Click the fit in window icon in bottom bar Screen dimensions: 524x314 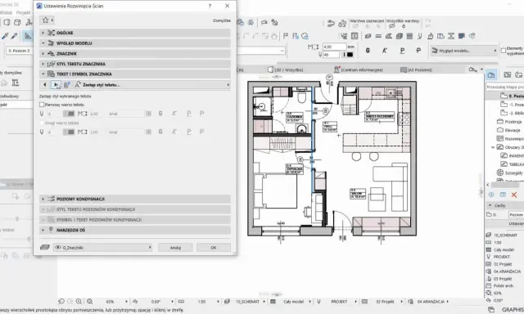(89, 301)
